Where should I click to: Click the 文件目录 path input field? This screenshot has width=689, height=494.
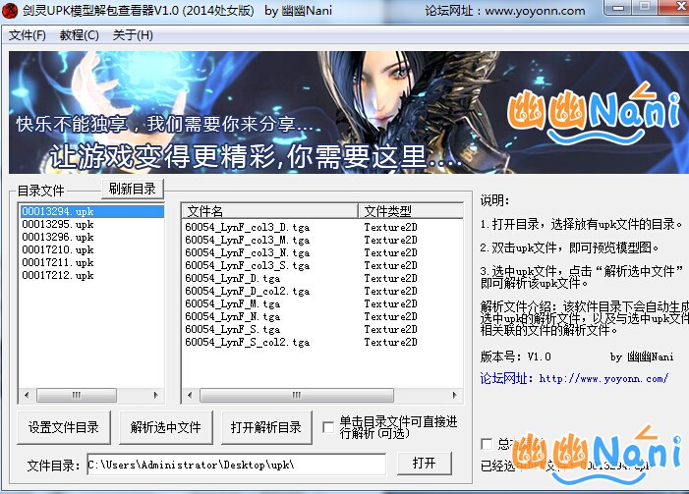coord(237,465)
